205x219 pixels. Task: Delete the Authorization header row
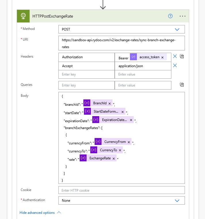[x=175, y=56]
